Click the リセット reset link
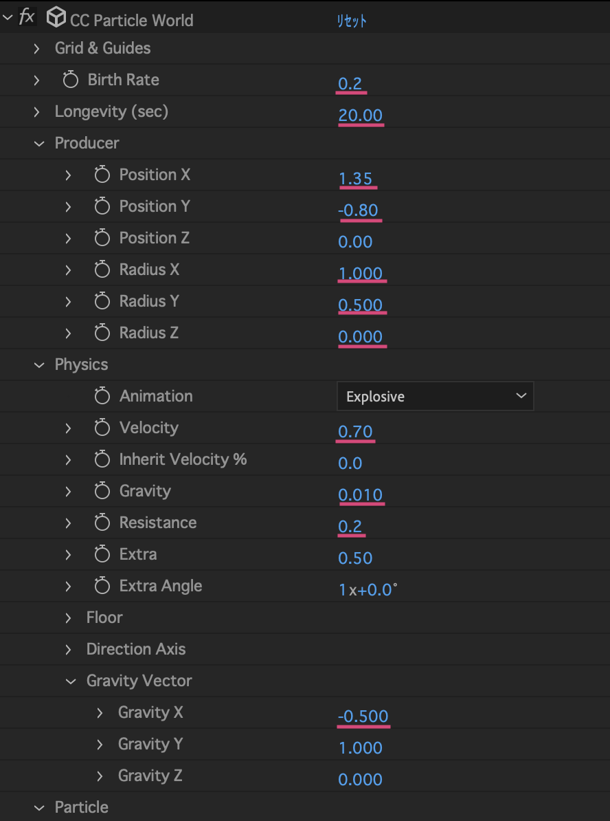 [352, 21]
